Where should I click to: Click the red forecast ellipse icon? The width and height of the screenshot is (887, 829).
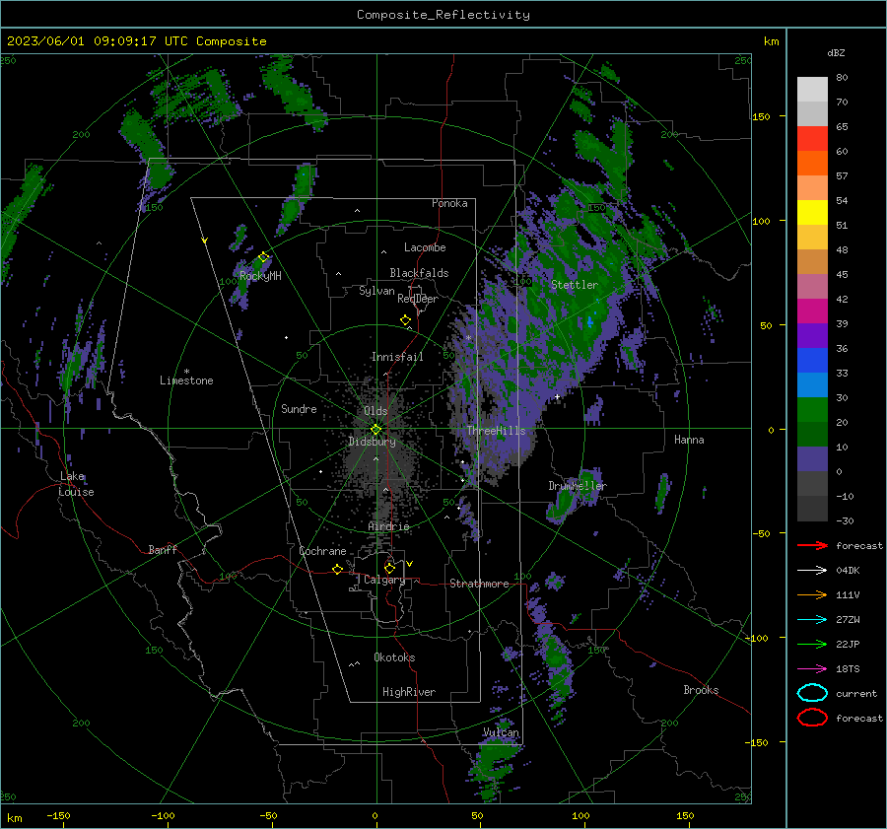(x=812, y=718)
